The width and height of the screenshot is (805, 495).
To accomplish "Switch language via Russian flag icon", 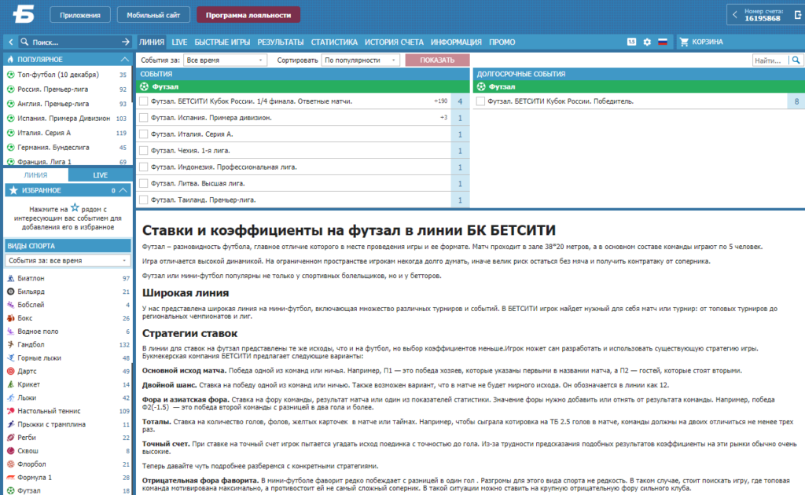I will coord(663,42).
